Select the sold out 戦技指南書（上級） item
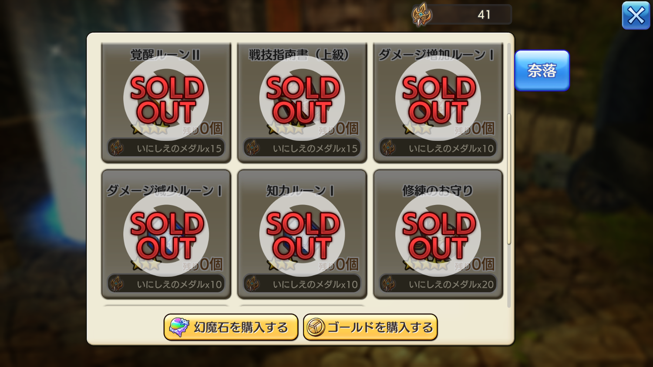The height and width of the screenshot is (367, 653). coord(302,102)
